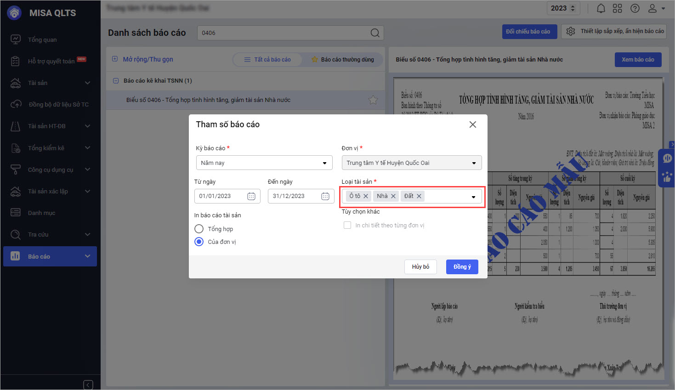Open the notifications bell icon
Screen dimensions: 675x390
(601, 8)
